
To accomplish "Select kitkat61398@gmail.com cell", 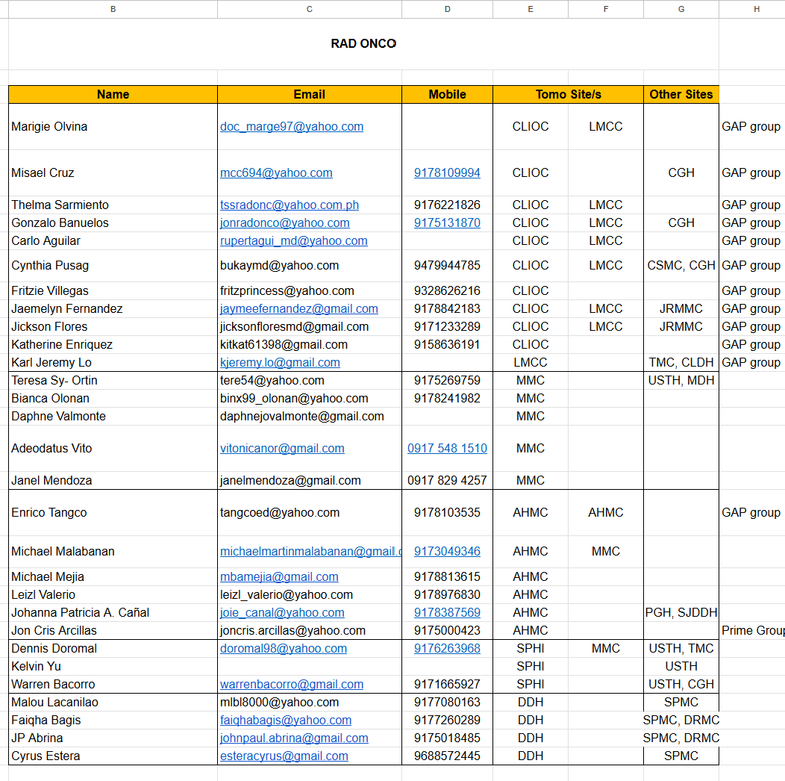I will 310,344.
